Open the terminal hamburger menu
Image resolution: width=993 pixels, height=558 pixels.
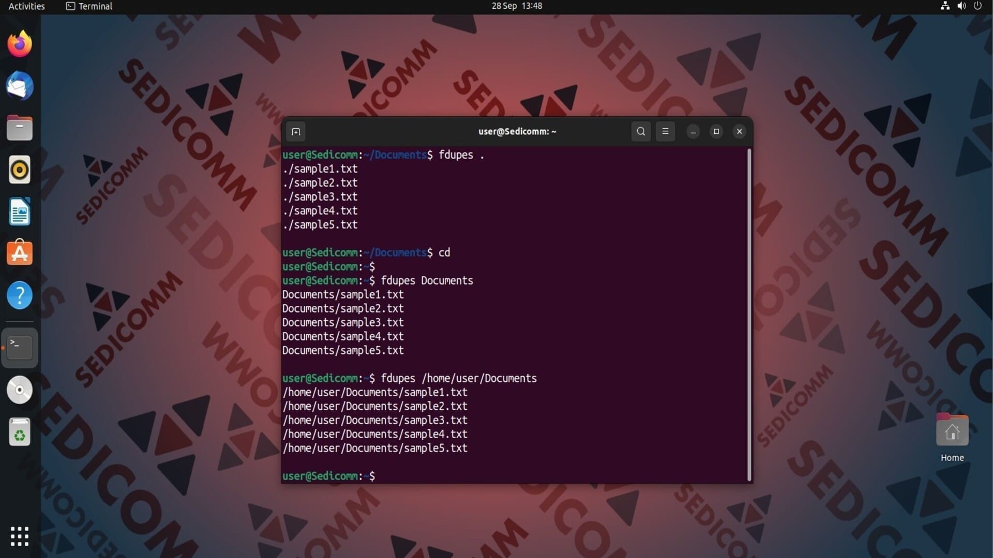(x=665, y=131)
